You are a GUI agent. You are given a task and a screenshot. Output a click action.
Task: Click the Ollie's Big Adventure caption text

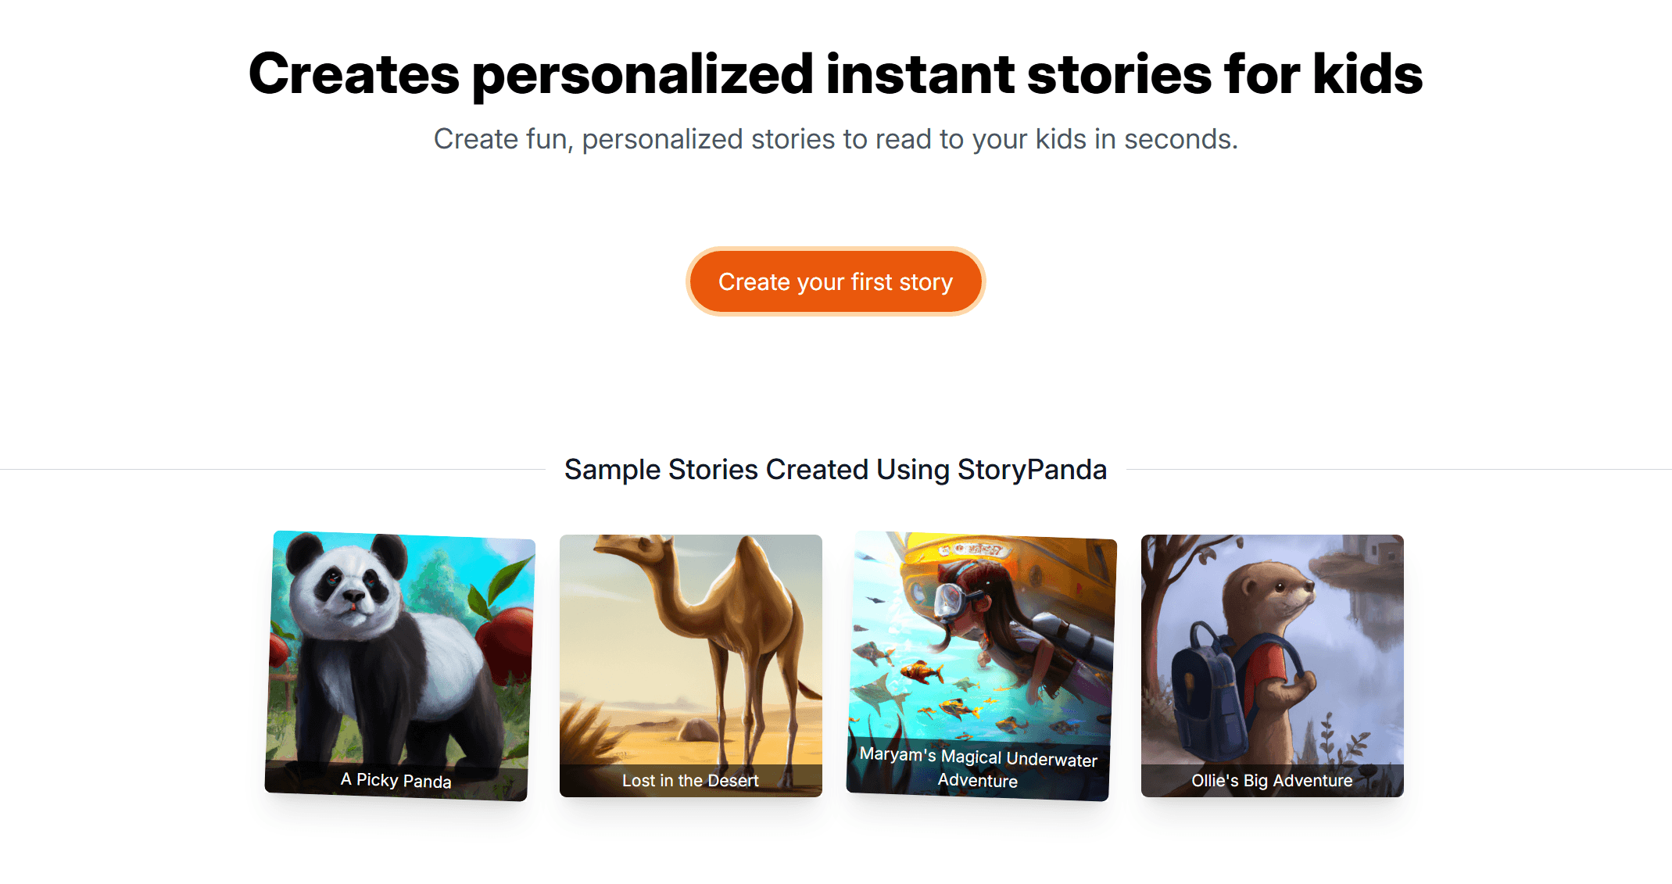click(x=1272, y=780)
